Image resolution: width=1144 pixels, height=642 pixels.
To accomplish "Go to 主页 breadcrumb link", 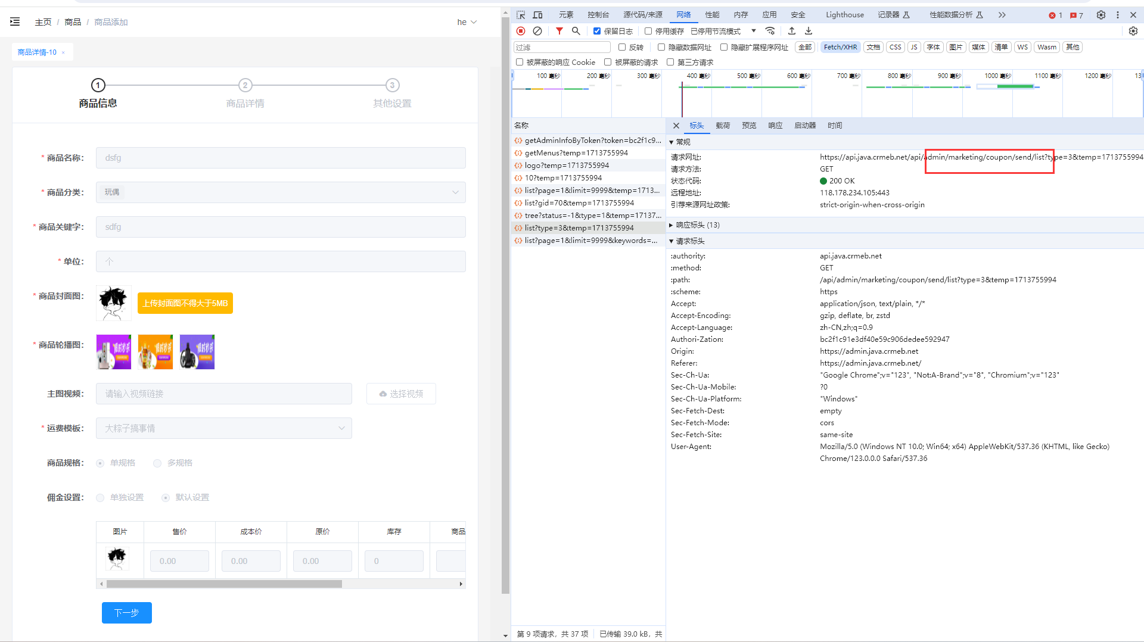I will tap(43, 22).
